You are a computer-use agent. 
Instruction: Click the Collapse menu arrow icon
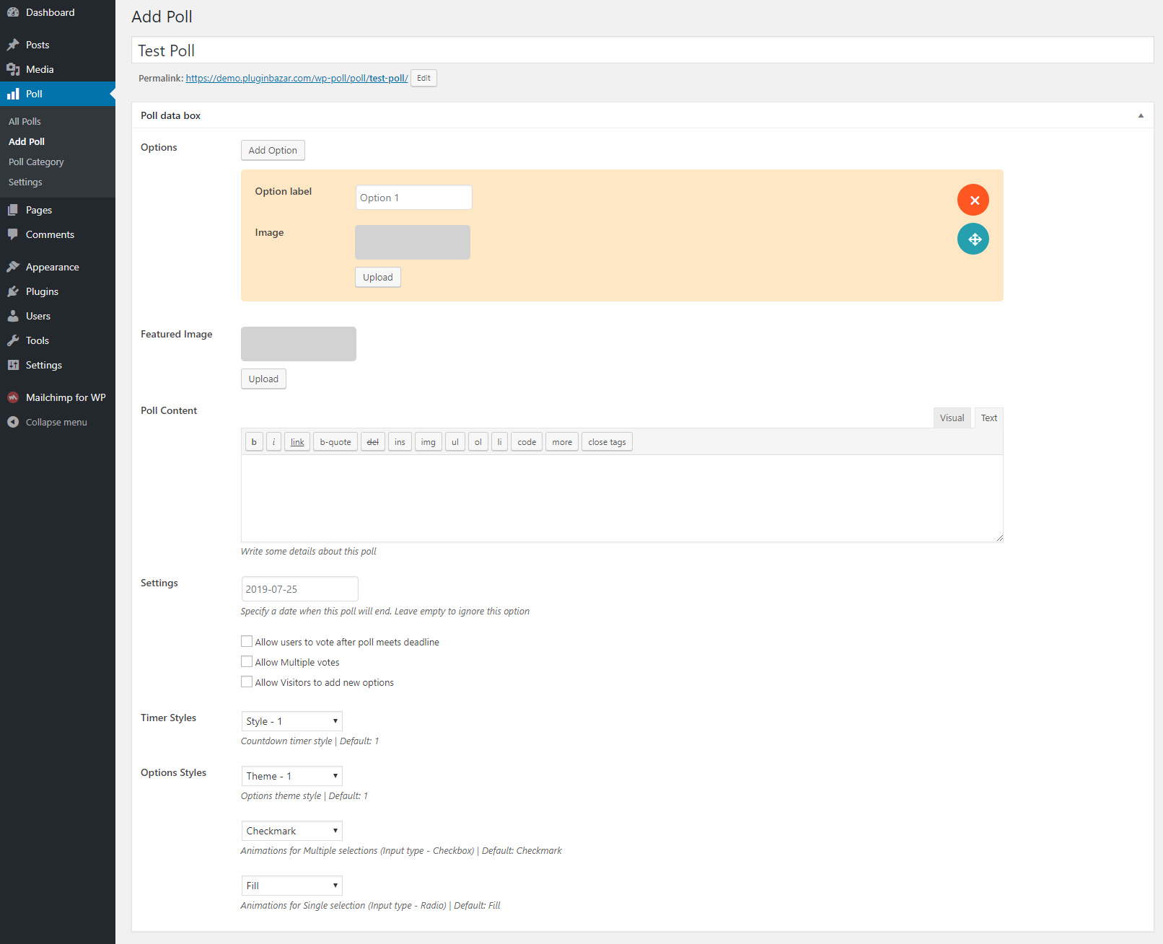(13, 422)
